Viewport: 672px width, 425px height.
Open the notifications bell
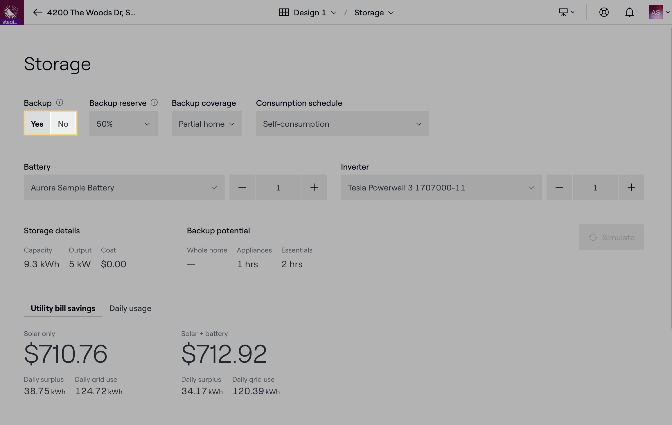[x=629, y=12]
